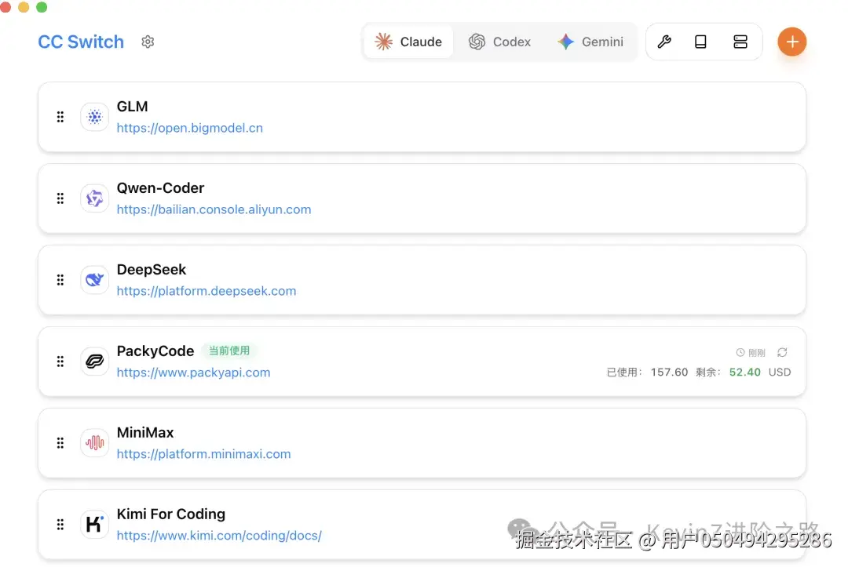Click the PackyCode provider logo
Image resolution: width=848 pixels, height=567 pixels.
click(95, 362)
